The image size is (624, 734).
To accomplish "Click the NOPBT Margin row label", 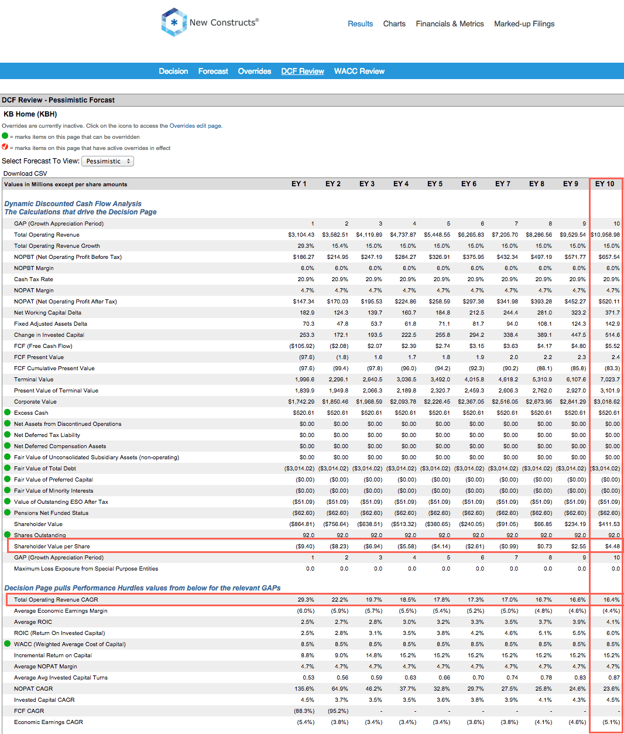I will tap(34, 268).
